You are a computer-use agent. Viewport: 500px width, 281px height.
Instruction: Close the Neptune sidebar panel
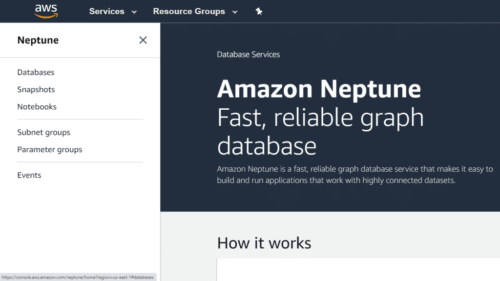[x=143, y=40]
